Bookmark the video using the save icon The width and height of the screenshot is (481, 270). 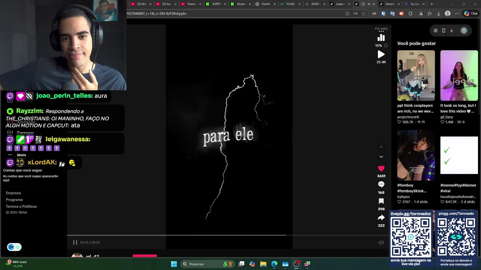pyautogui.click(x=381, y=201)
